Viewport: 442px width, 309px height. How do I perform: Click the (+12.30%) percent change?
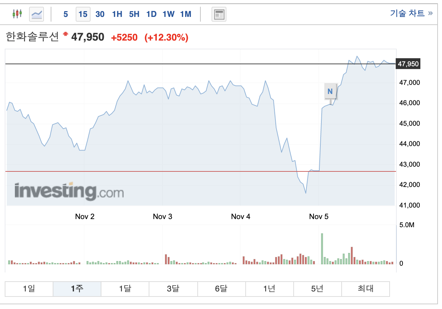coord(166,38)
